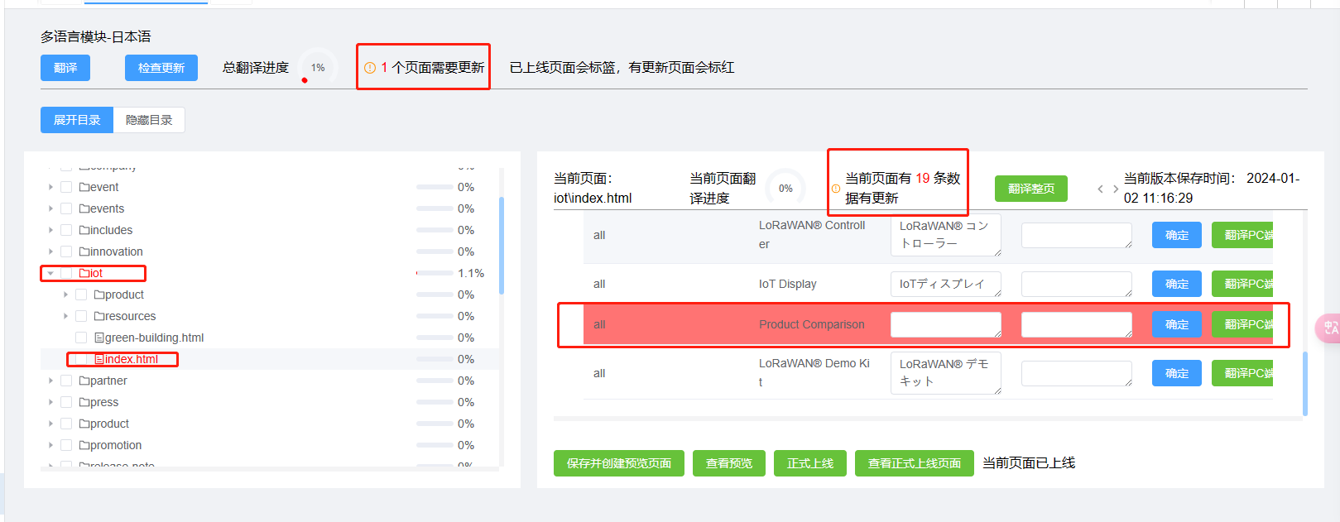1340x522 pixels.
Task: Select the checkbox next to index.html
Action: 81,359
